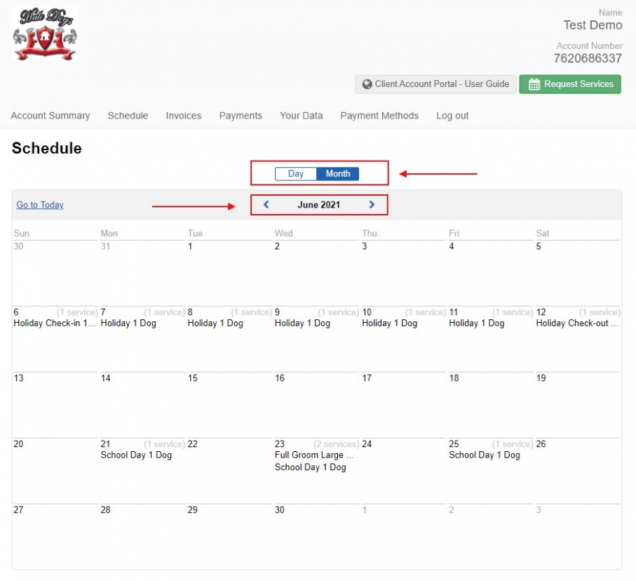Select Holiday Check-out service on June 12
This screenshot has width=636, height=581.
(x=577, y=323)
